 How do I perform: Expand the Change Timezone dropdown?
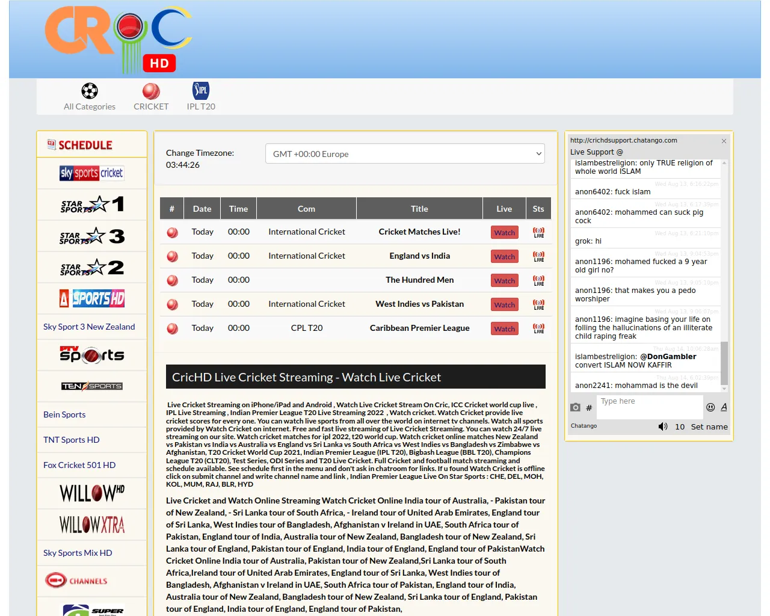(x=405, y=154)
